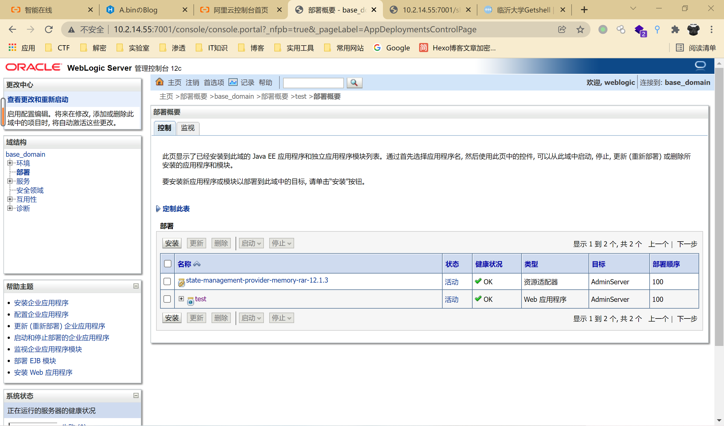Expand the 环境 tree node
724x426 pixels.
click(10, 163)
